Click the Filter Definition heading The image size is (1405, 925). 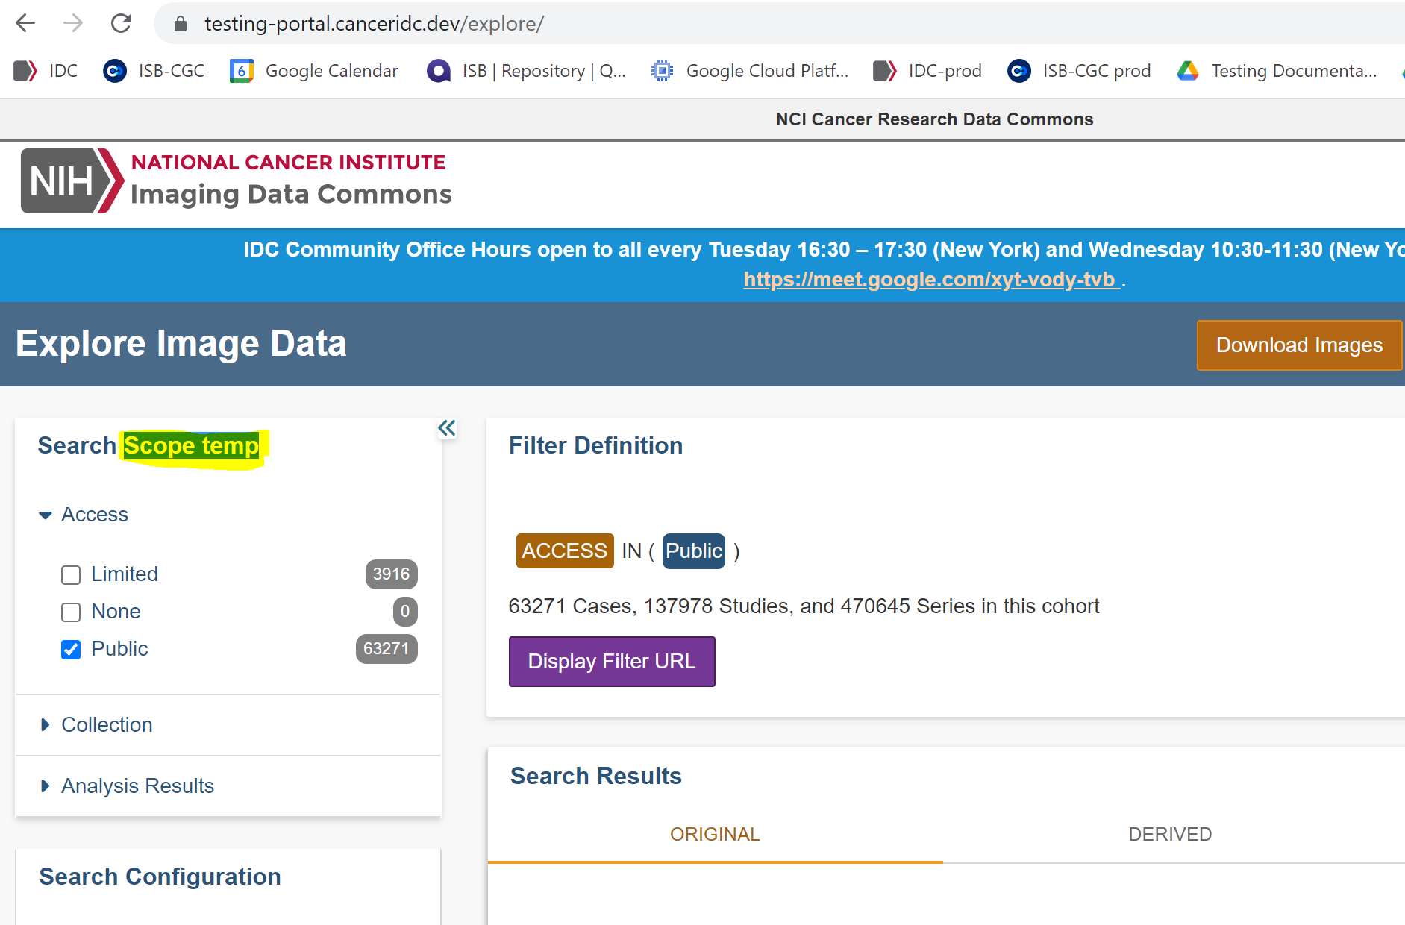[595, 445]
